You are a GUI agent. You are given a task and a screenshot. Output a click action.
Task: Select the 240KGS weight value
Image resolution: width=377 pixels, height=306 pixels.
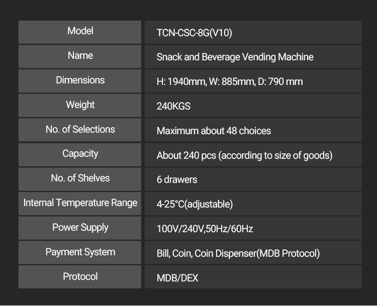[173, 107]
